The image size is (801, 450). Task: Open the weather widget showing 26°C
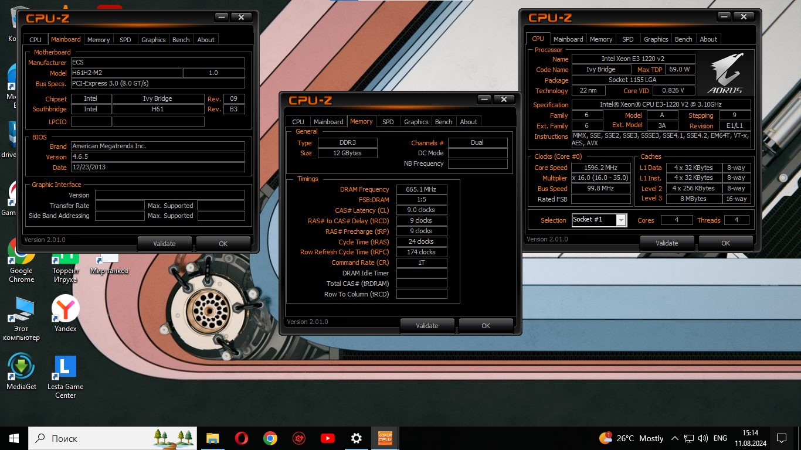(x=632, y=438)
